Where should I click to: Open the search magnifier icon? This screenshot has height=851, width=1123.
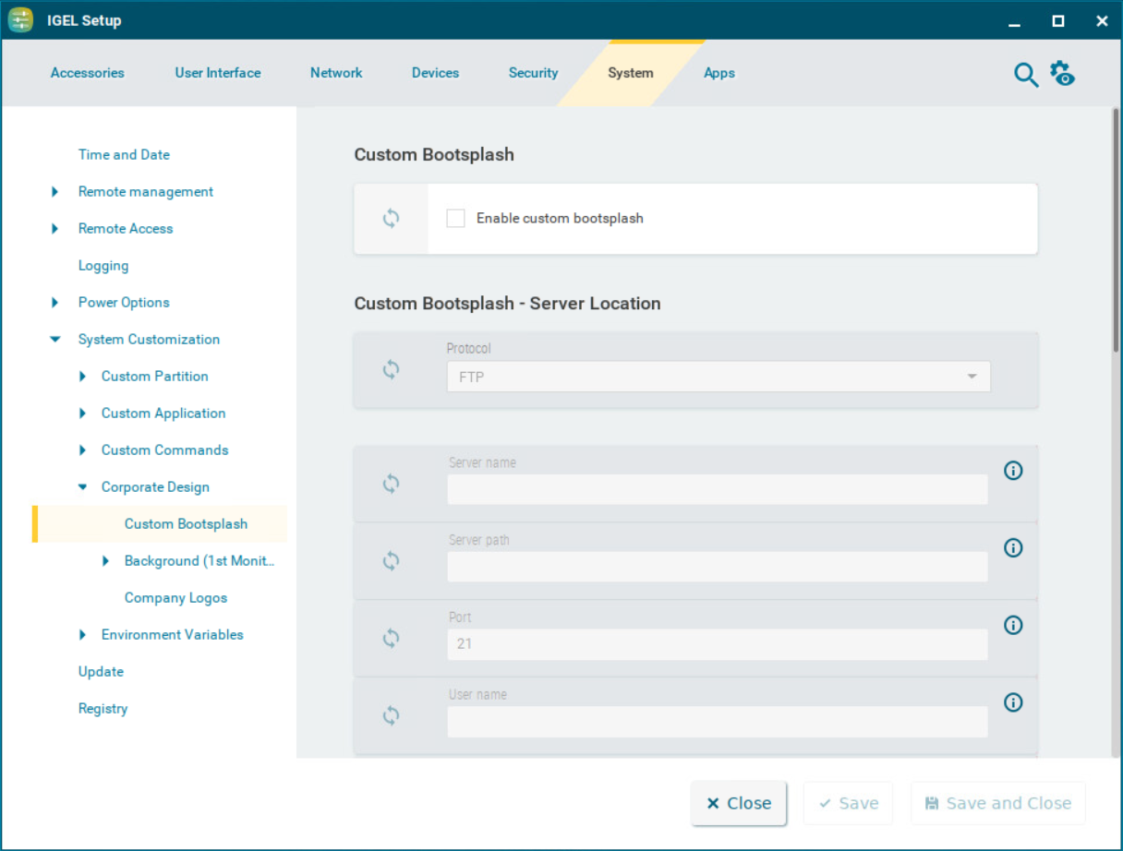tap(1026, 75)
